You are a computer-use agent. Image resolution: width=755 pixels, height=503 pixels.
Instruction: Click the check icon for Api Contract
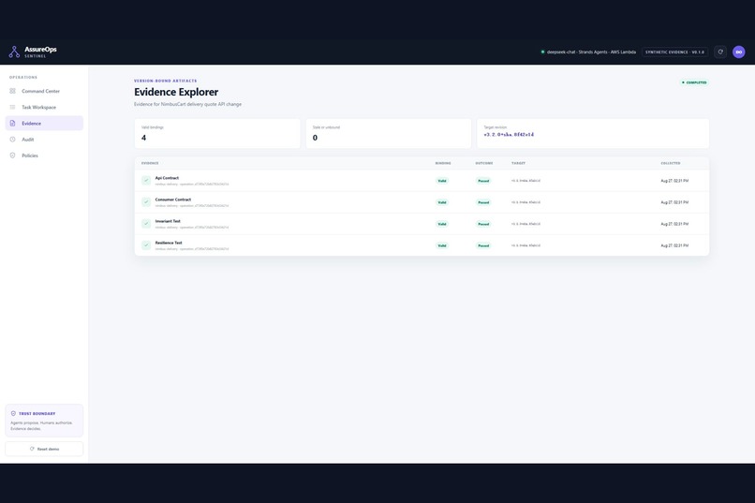[146, 181]
